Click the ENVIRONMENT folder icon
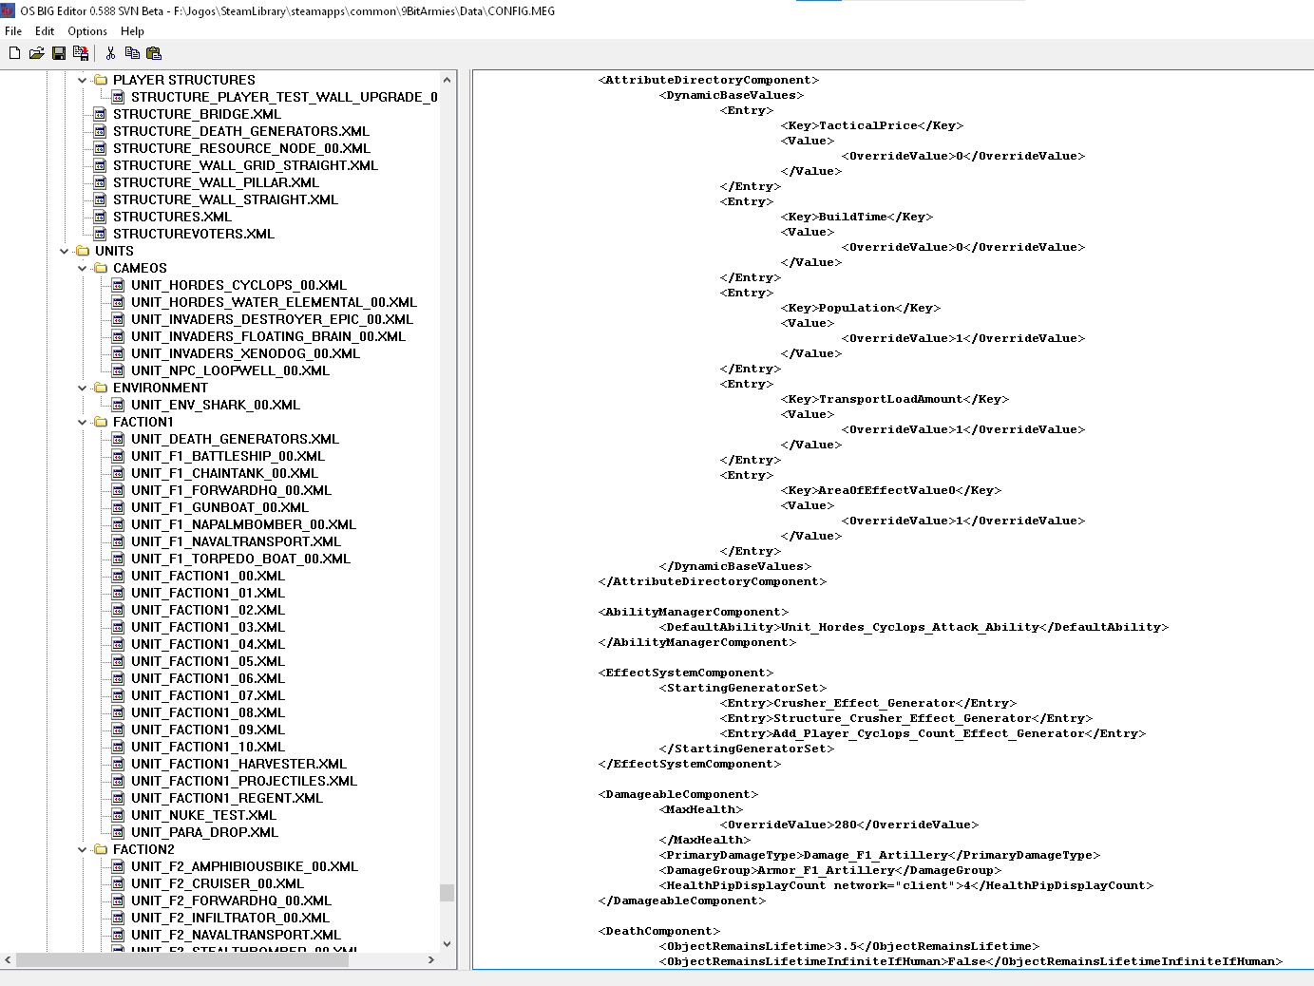Image resolution: width=1314 pixels, height=986 pixels. tap(100, 388)
